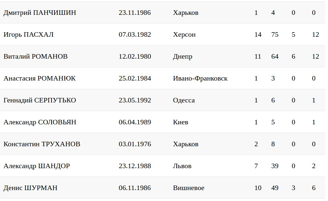The height and width of the screenshot is (201, 328).
Task: Select Денис ШУРМАН name cell
Action: click(31, 188)
